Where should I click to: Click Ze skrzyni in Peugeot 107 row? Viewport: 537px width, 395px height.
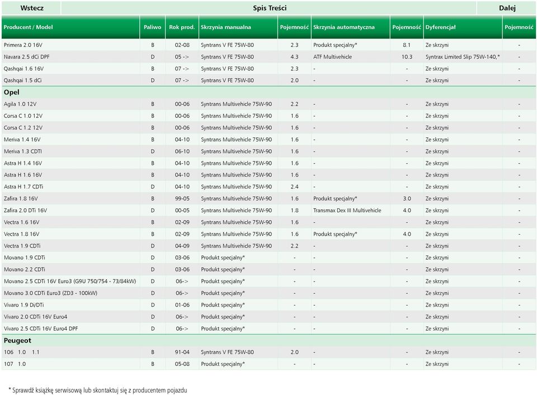437,364
